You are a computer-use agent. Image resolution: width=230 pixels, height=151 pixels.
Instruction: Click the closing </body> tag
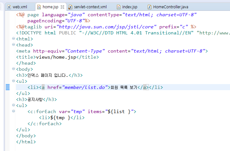click(26, 136)
